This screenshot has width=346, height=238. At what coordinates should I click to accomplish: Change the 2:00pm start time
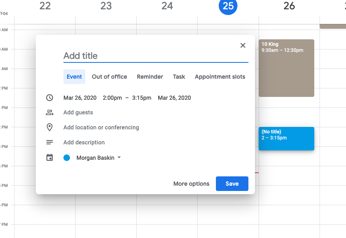pos(112,98)
